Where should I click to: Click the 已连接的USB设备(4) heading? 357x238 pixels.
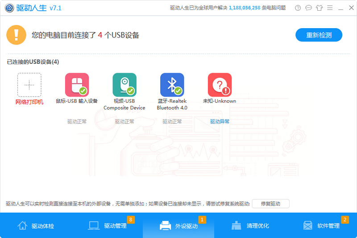33,62
